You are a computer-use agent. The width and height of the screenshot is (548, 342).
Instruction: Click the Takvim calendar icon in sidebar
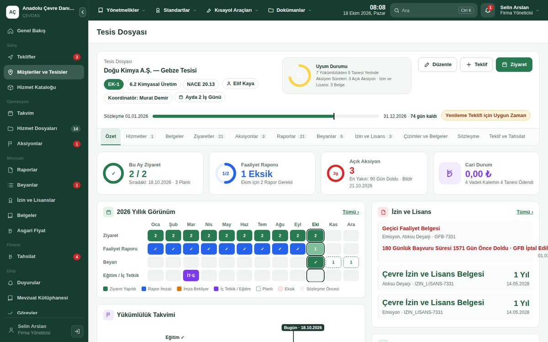(11, 113)
